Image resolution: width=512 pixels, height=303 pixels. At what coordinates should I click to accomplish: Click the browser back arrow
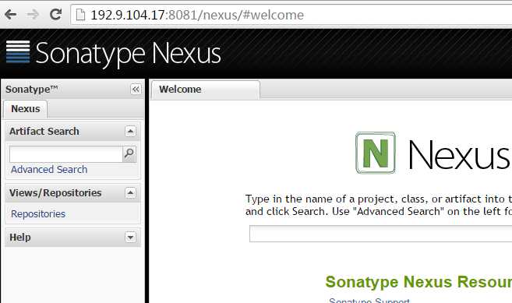pyautogui.click(x=10, y=14)
